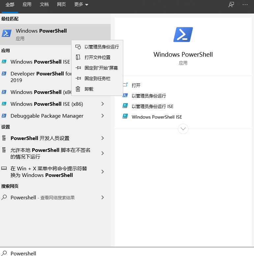Click the search magnifier icon in the search box
This screenshot has width=254, height=256.
click(x=4, y=253)
